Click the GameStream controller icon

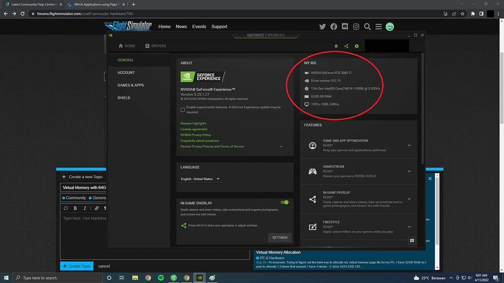tap(312, 171)
